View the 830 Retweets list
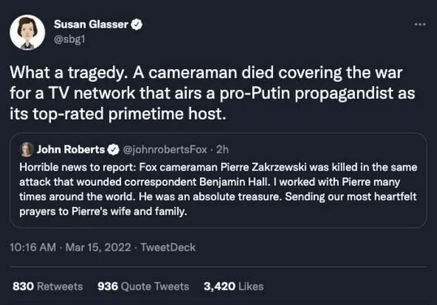 pos(47,286)
